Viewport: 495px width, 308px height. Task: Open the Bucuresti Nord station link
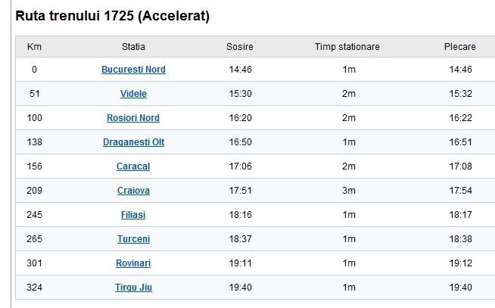(133, 70)
